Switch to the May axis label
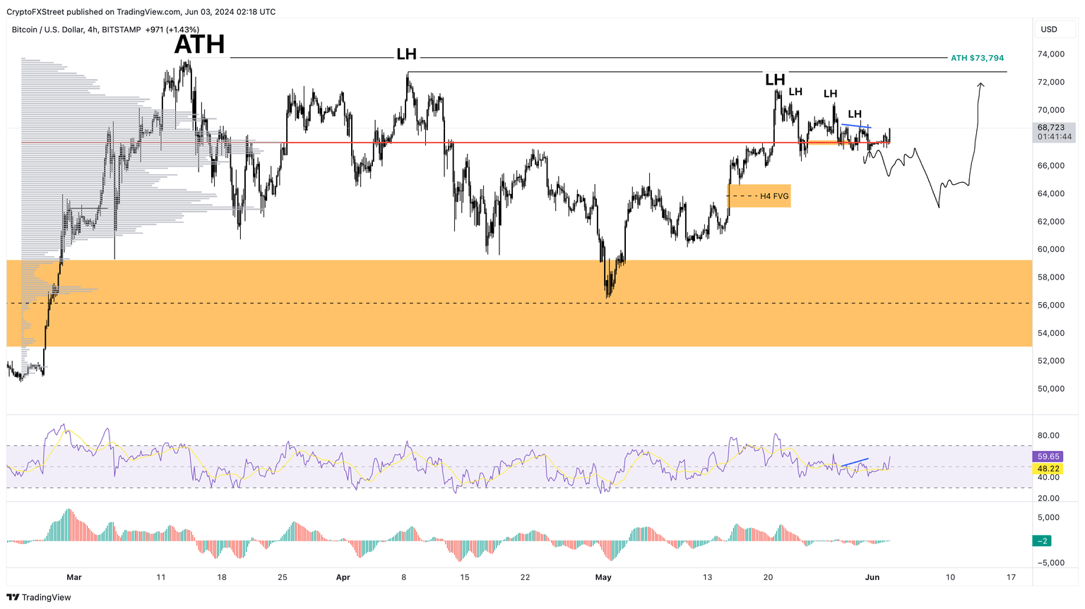The width and height of the screenshot is (1085, 609). point(604,577)
